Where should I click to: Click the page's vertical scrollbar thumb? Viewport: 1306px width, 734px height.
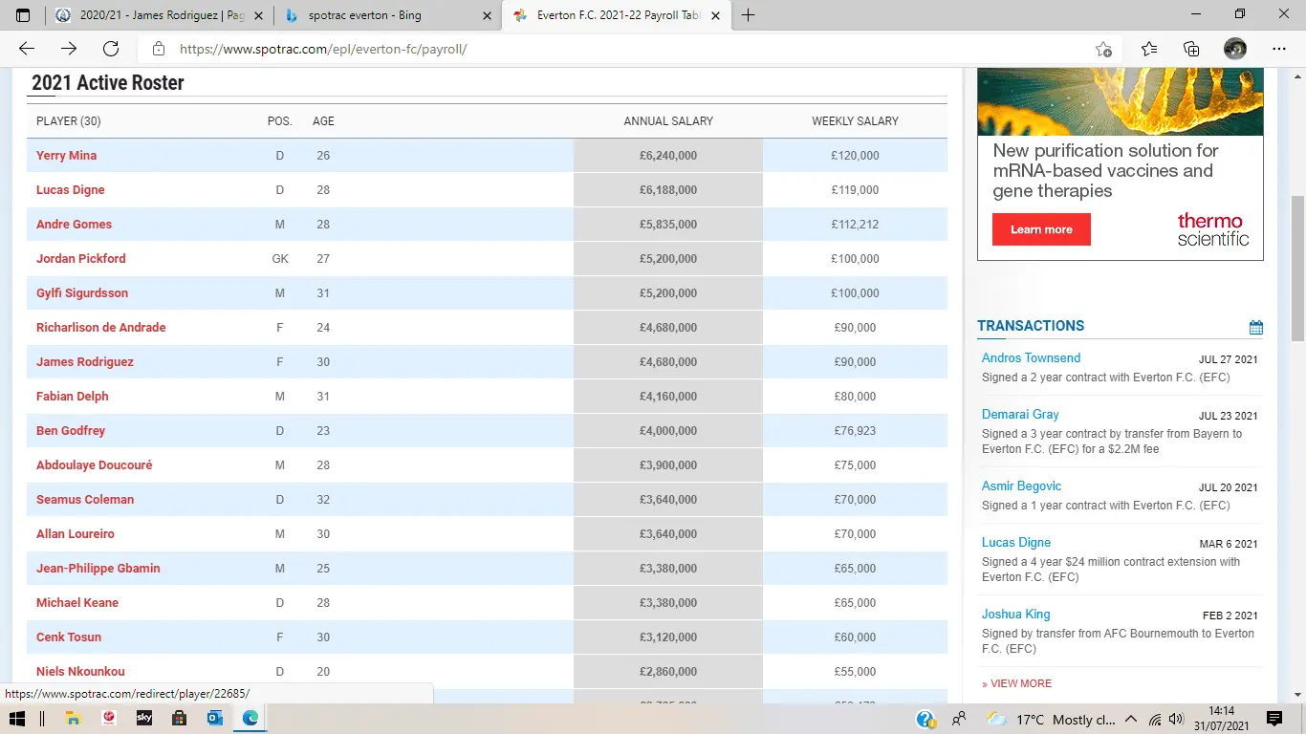(x=1297, y=268)
